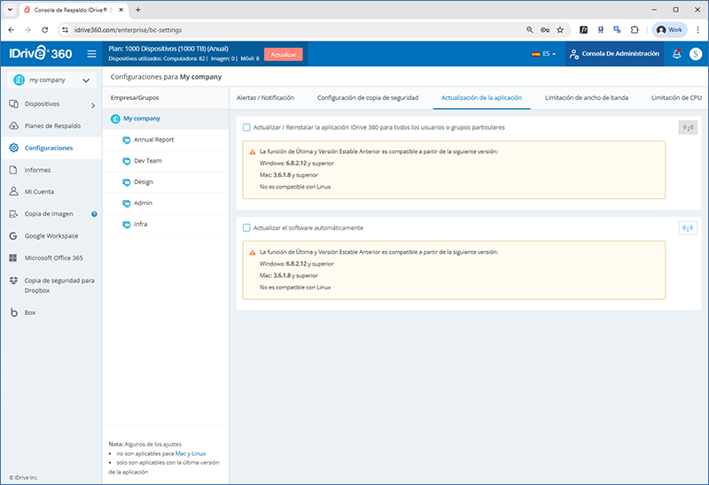Switch to Alertas / Notificación tab
The height and width of the screenshot is (485, 709).
(265, 97)
